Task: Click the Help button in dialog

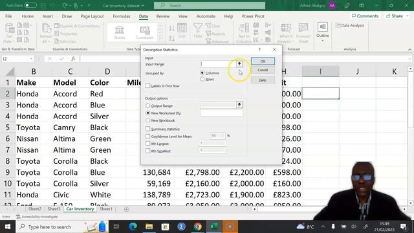Action: point(263,80)
